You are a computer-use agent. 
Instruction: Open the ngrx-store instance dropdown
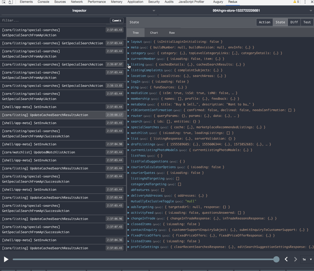[x=236, y=11]
